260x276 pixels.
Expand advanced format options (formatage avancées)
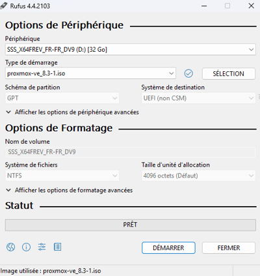click(x=70, y=190)
